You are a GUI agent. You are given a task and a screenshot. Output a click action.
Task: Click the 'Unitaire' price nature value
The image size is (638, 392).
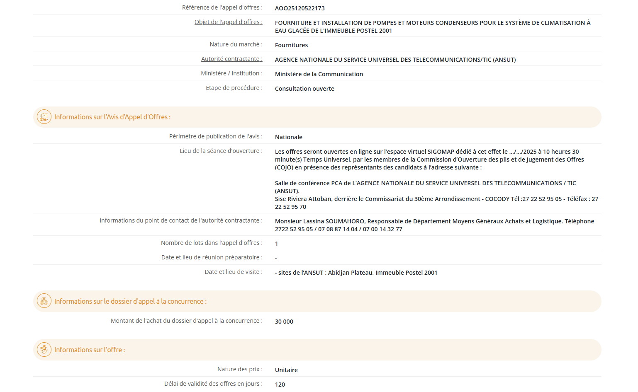tap(286, 370)
